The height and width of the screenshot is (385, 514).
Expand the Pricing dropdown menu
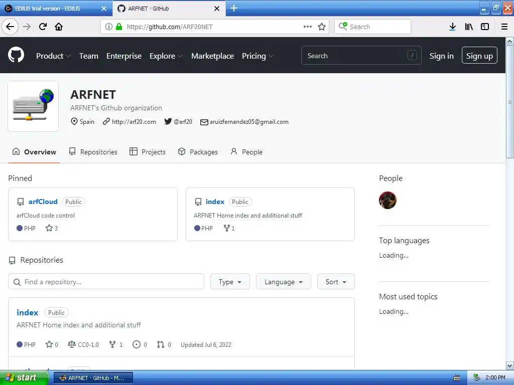click(x=258, y=56)
